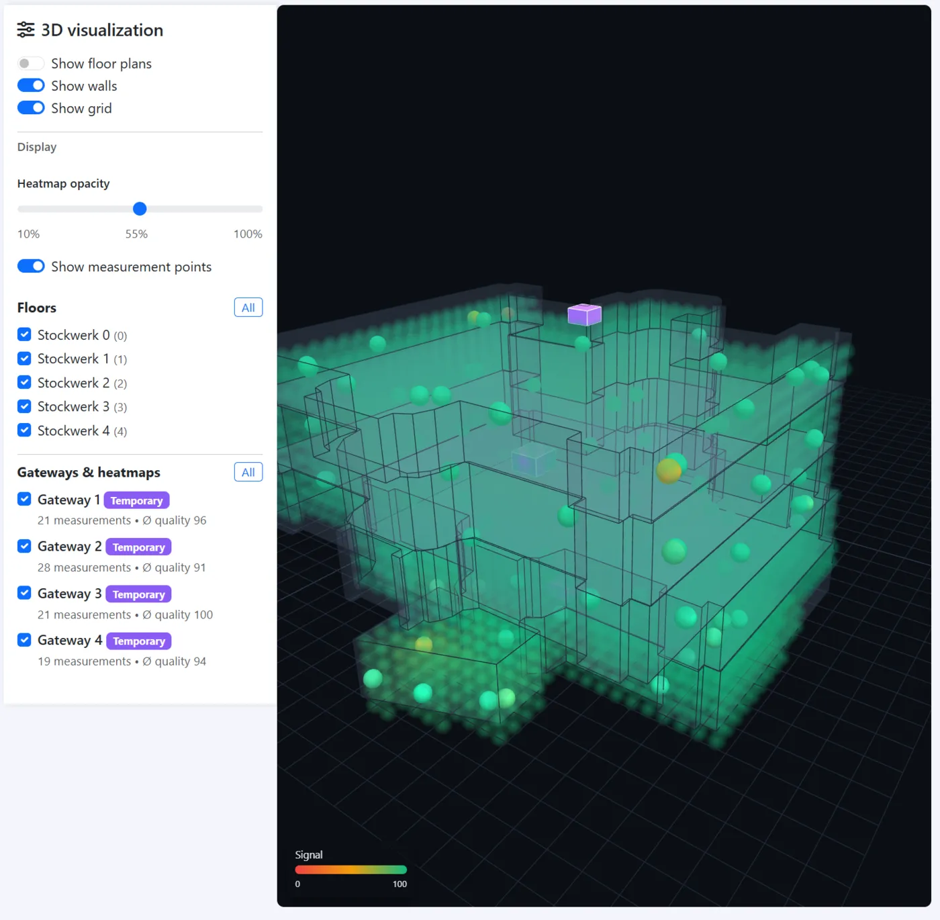Screen dimensions: 940x920
Task: Click the Temporary badge of Gateway 1
Action: pyautogui.click(x=136, y=500)
